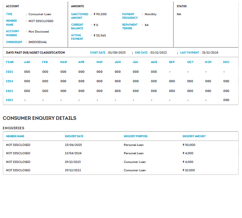The image size is (242, 218).
Task: Click the 2025 year row label
Action: (x=9, y=72)
